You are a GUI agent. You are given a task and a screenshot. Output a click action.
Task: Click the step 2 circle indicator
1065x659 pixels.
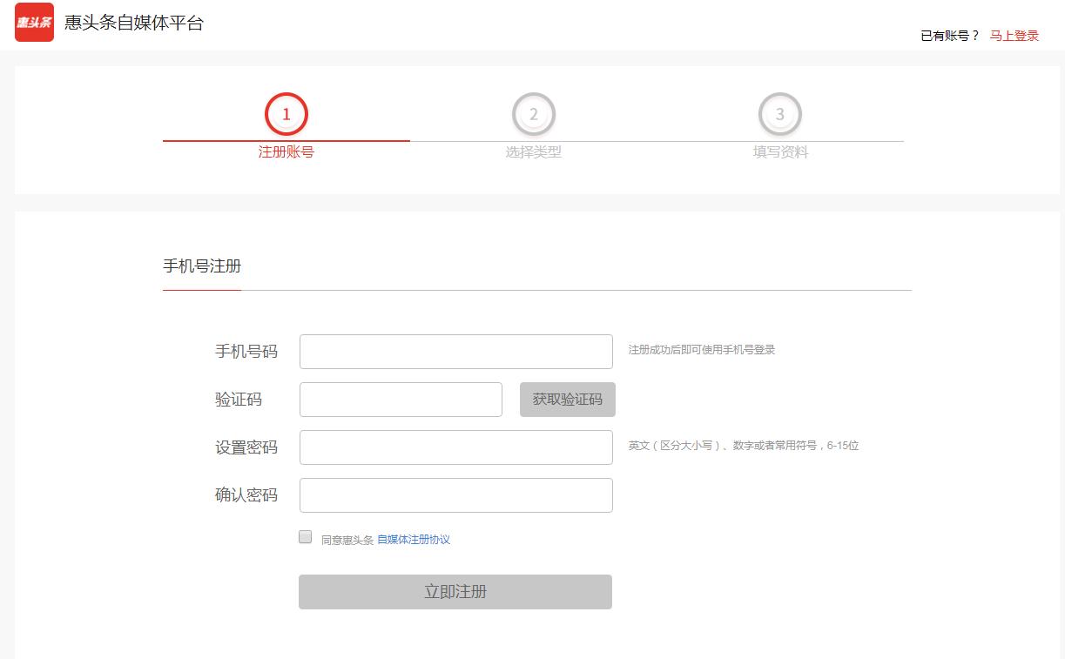coord(533,113)
